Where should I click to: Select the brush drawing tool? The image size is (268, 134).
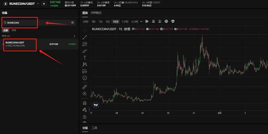click(x=85, y=51)
